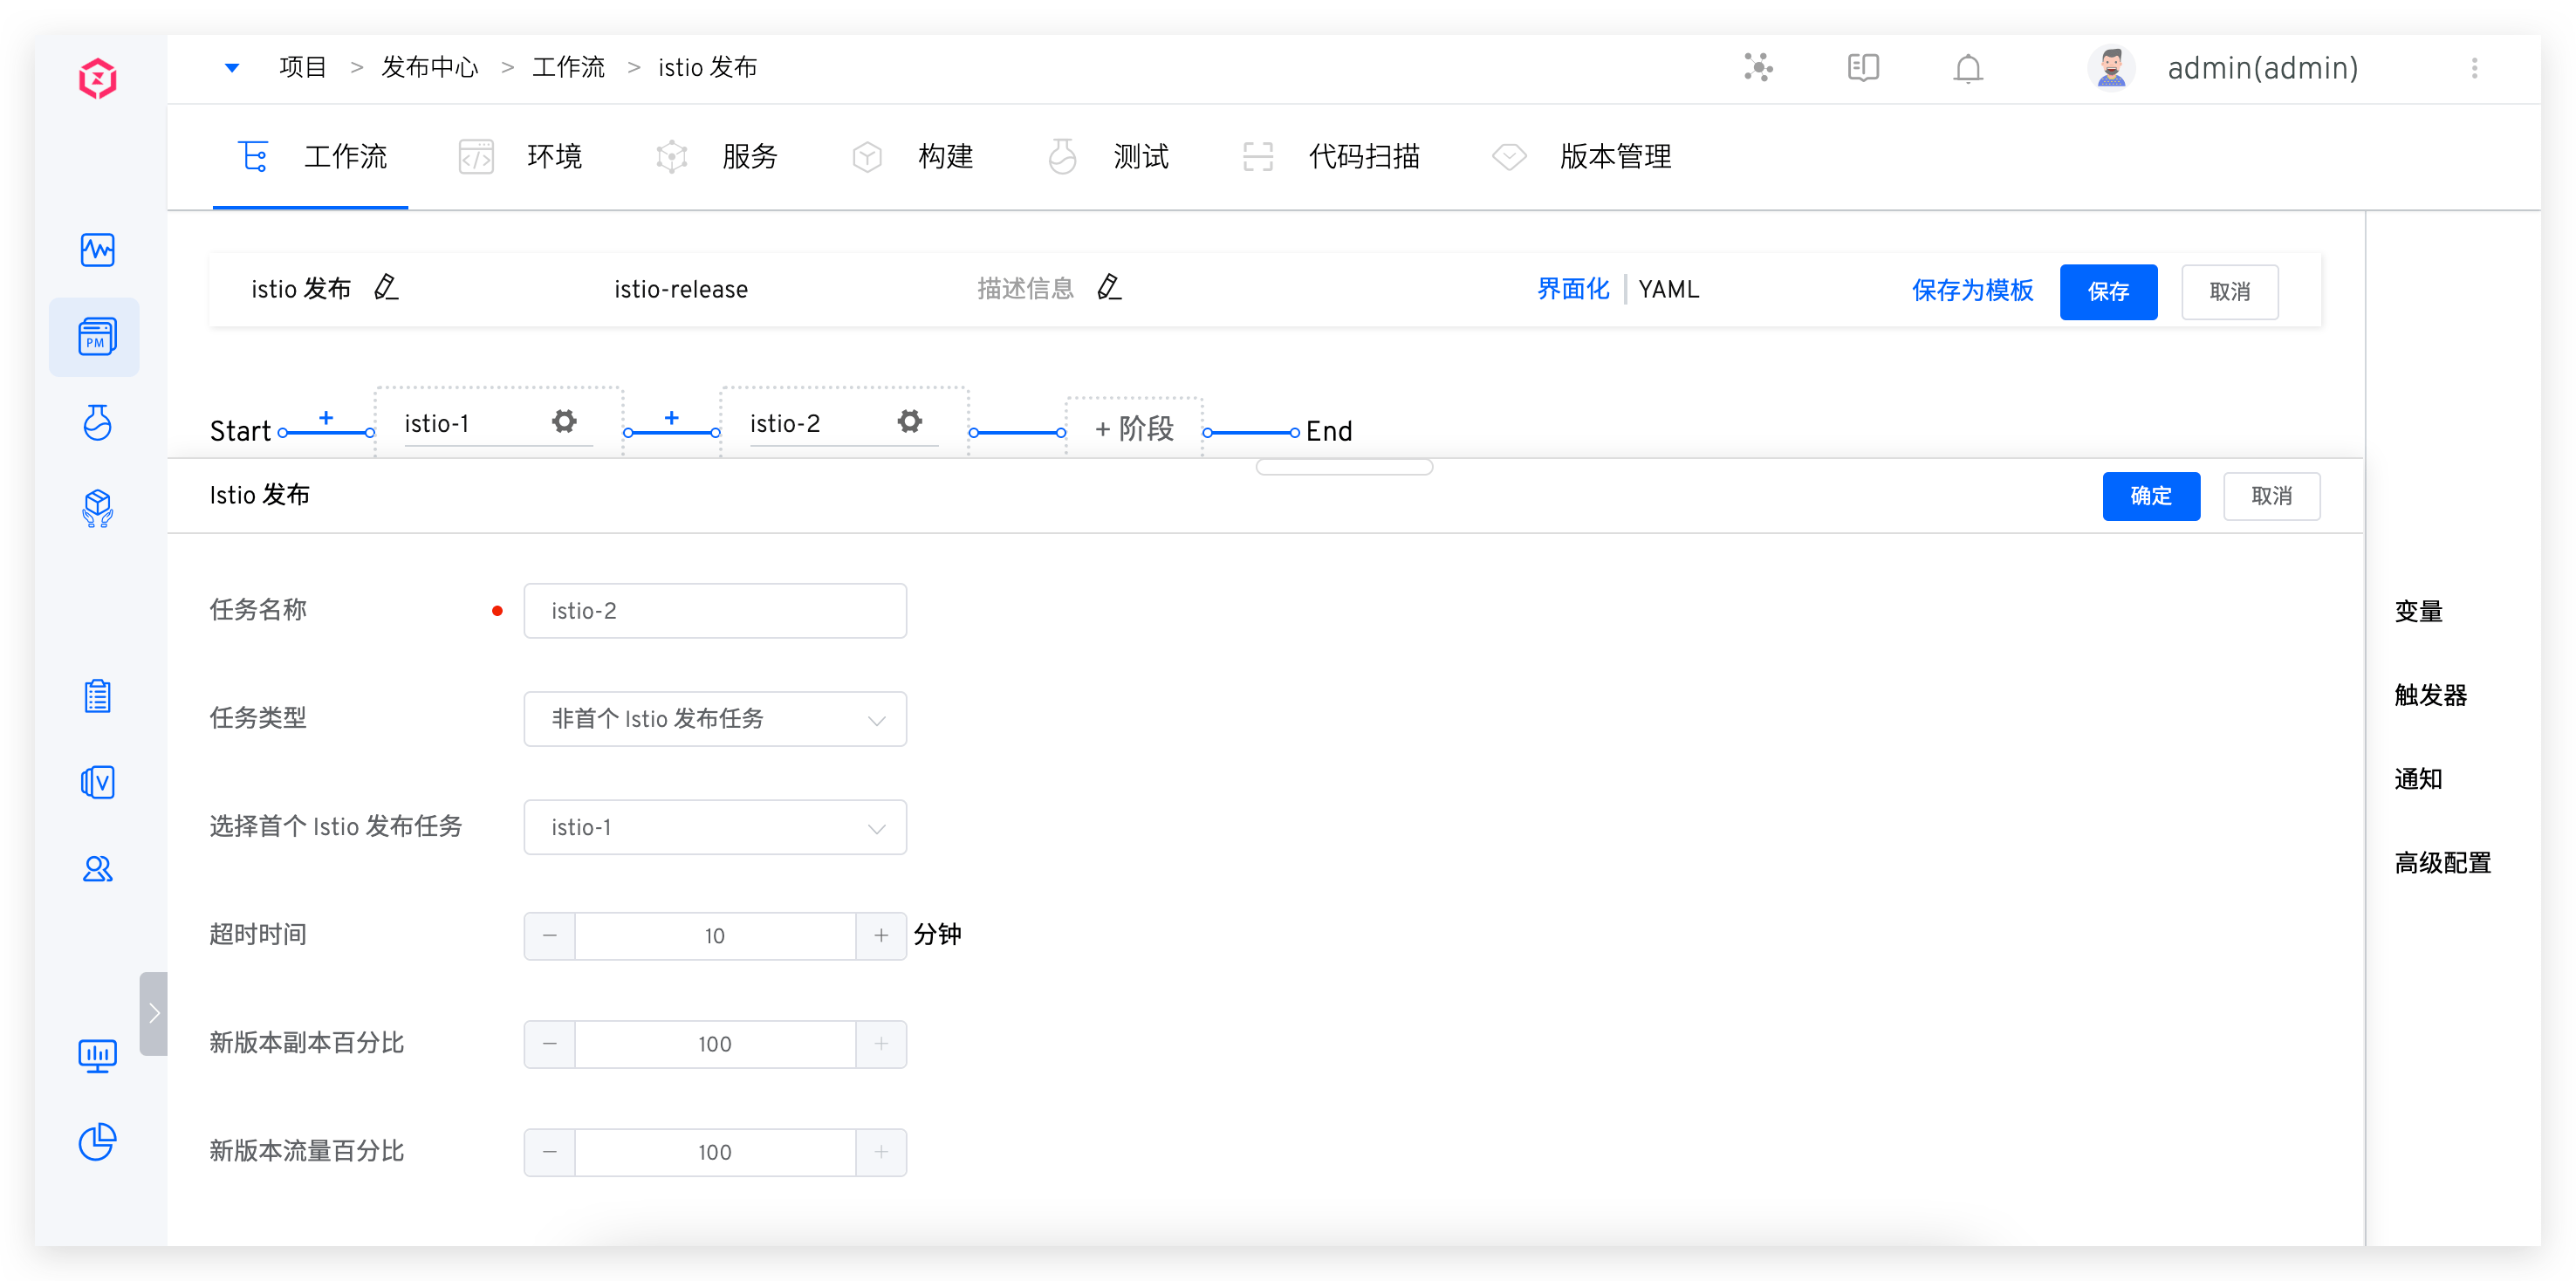This screenshot has width=2576, height=1281.
Task: Click inside the 任务名称 input field
Action: (714, 610)
